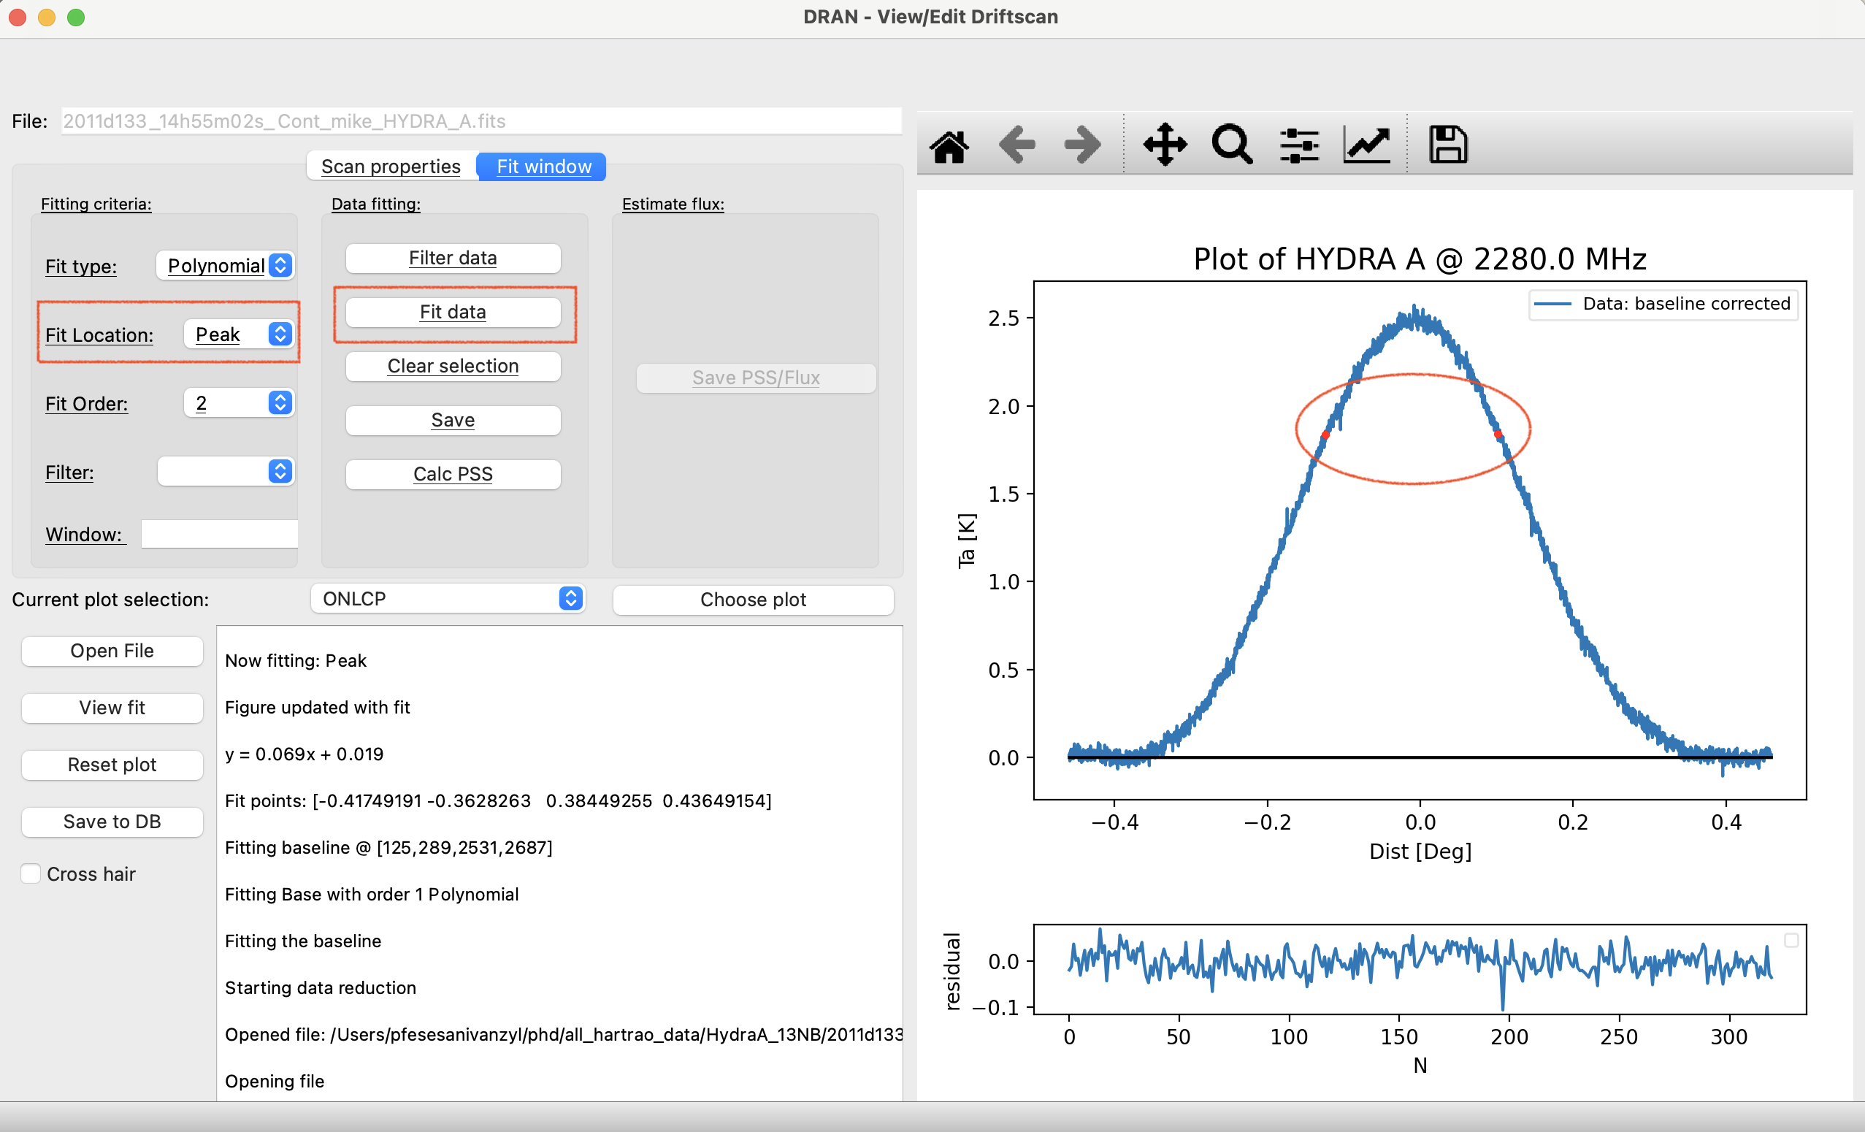Open the Configure subplots sliders icon
The width and height of the screenshot is (1865, 1132).
coord(1300,145)
